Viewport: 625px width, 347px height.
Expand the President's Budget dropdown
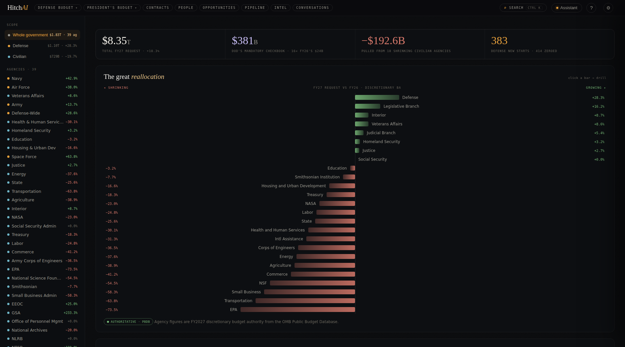(112, 8)
